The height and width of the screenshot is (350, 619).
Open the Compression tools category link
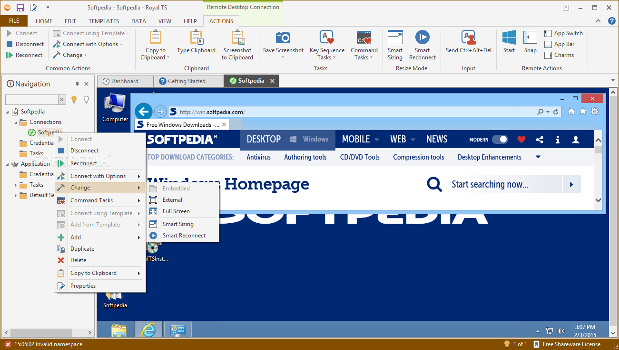pyautogui.click(x=419, y=157)
